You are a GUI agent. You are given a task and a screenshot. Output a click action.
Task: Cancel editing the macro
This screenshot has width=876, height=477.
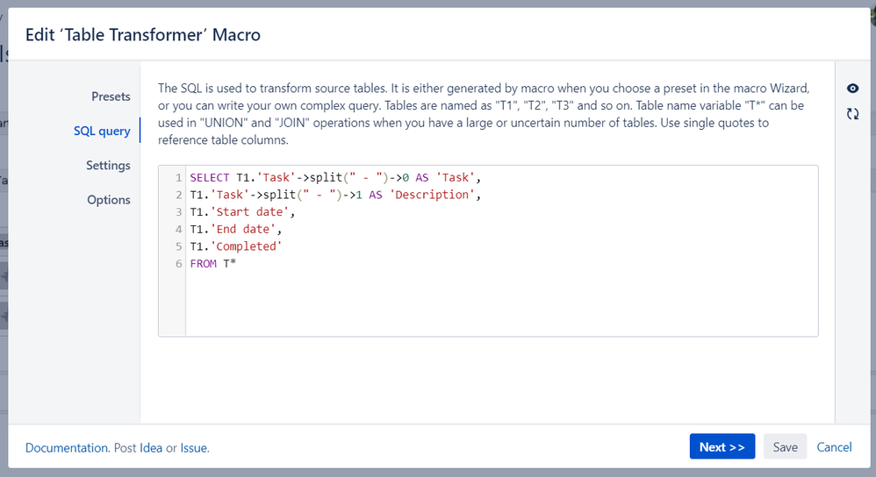(x=834, y=447)
